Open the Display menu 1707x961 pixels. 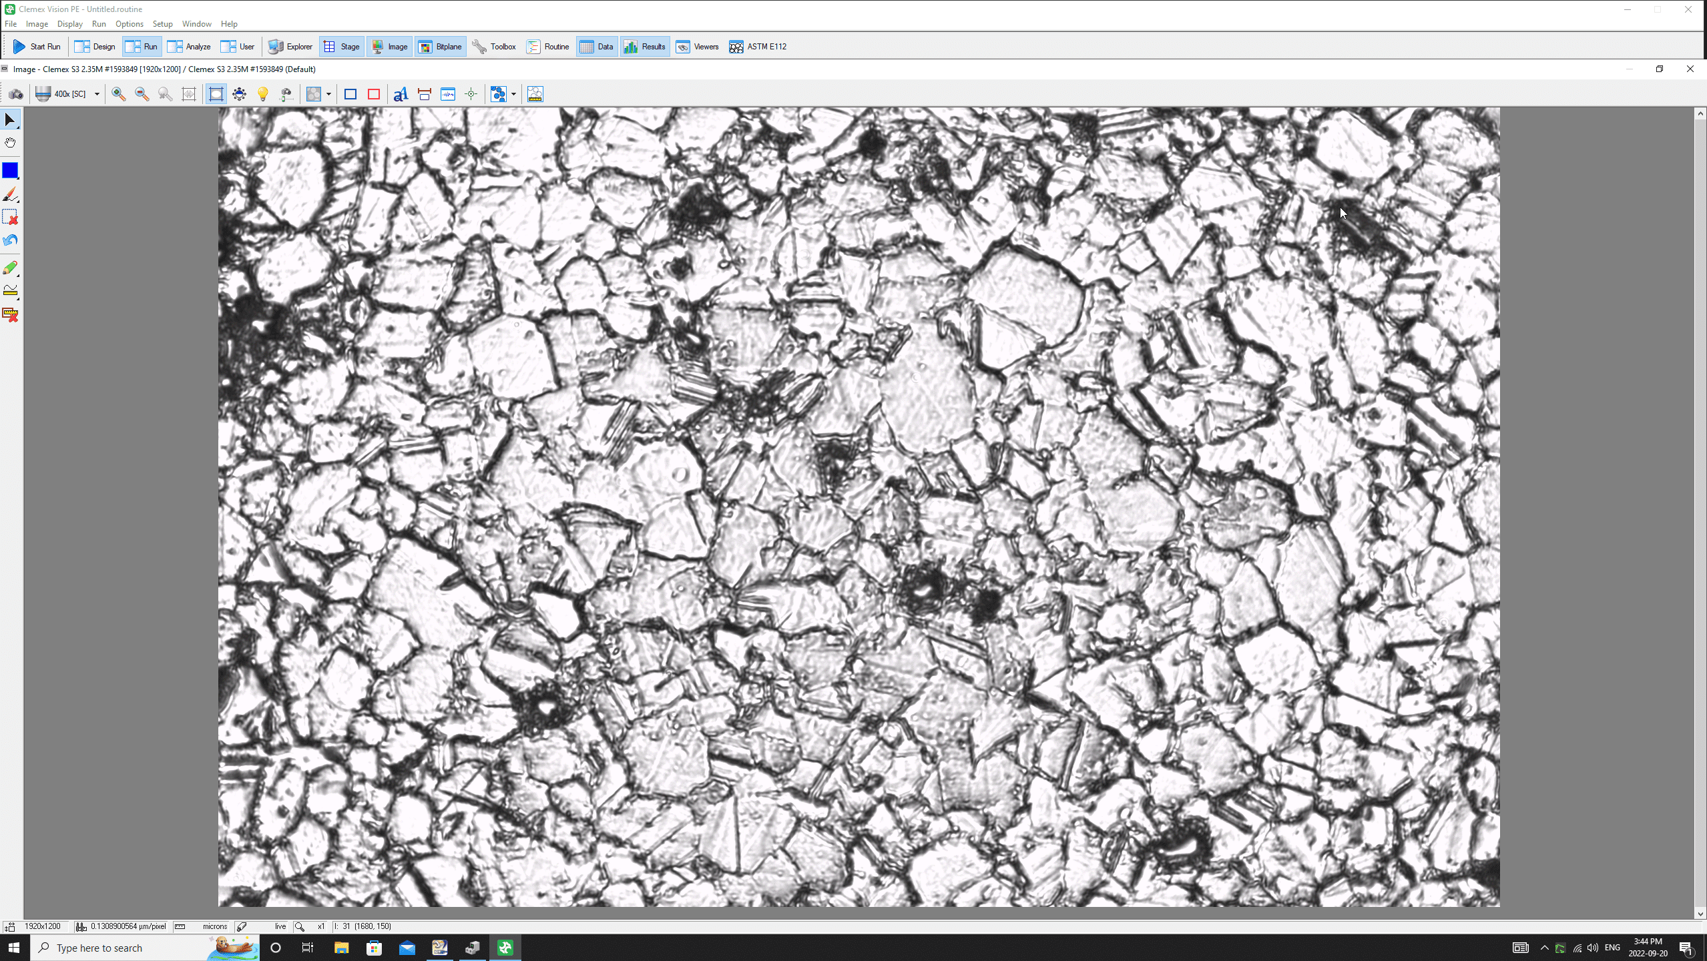(x=69, y=24)
